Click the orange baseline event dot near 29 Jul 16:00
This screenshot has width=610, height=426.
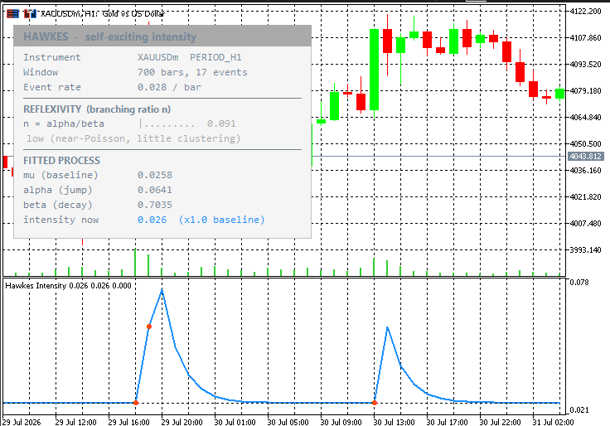click(136, 403)
